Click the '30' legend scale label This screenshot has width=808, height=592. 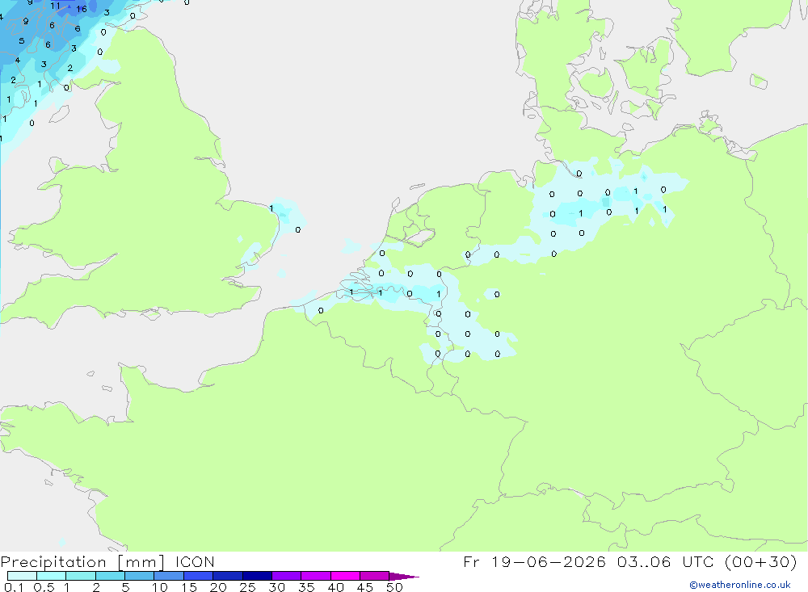pos(277,587)
